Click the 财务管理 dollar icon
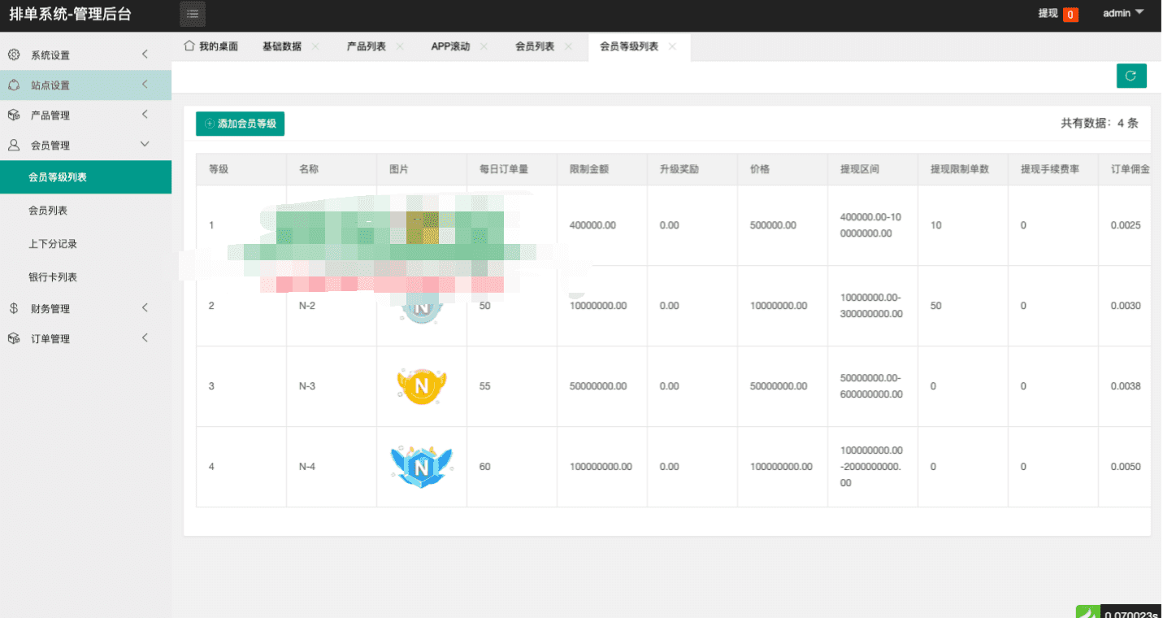The height and width of the screenshot is (618, 1163). coord(14,309)
